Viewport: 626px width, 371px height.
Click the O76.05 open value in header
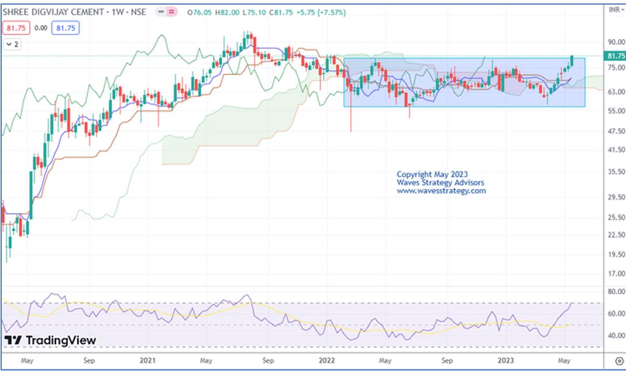(200, 13)
